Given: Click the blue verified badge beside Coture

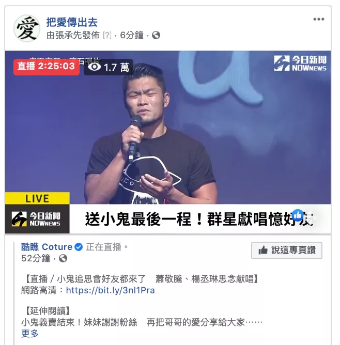Looking at the screenshot, I should coord(79,247).
